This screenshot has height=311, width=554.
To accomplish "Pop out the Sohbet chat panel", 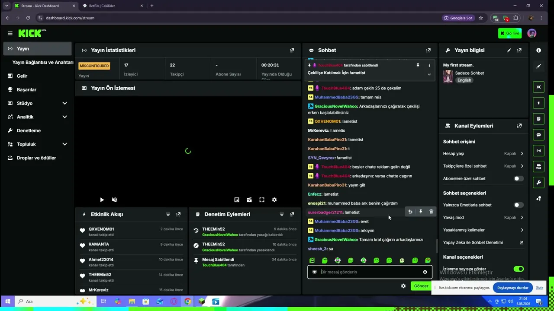I will point(428,50).
